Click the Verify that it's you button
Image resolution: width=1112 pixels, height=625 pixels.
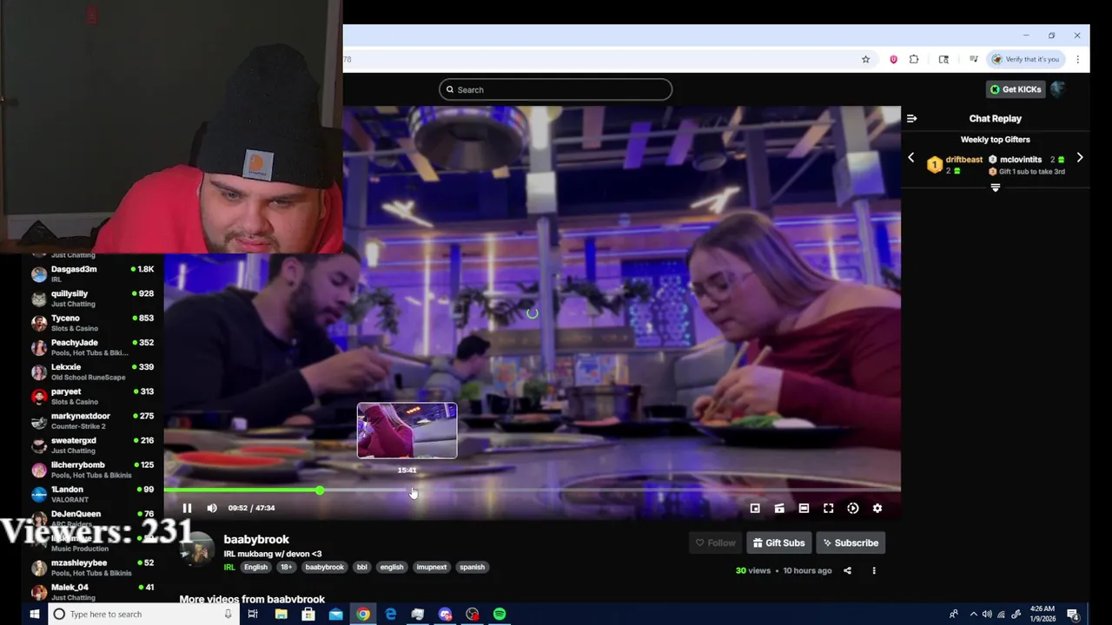tap(1026, 59)
